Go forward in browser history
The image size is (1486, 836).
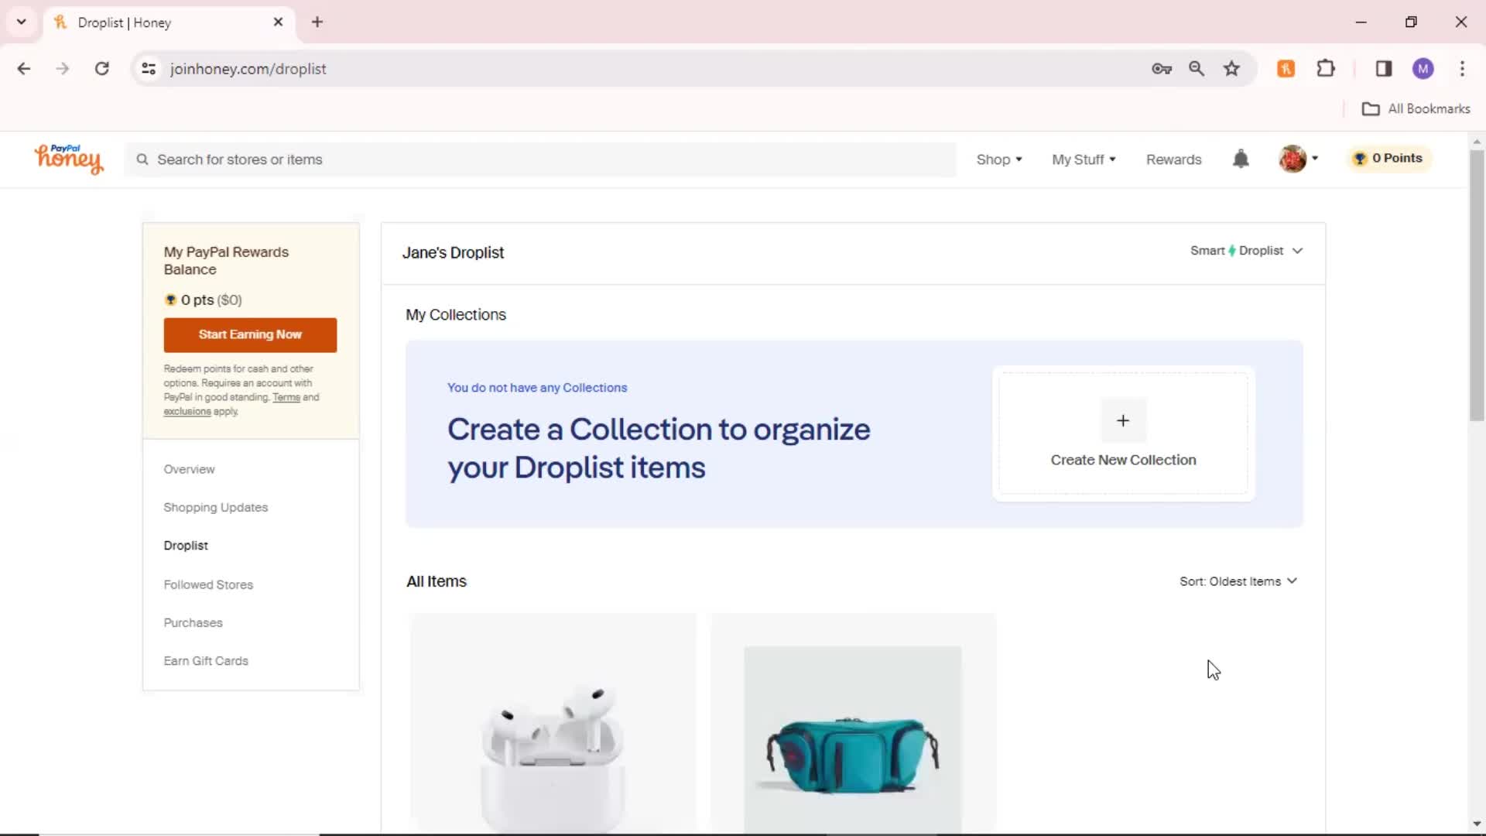click(63, 69)
